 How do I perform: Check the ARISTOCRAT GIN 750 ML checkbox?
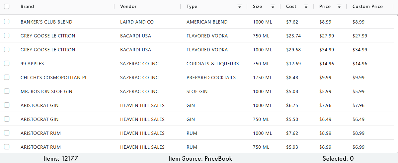7,119
